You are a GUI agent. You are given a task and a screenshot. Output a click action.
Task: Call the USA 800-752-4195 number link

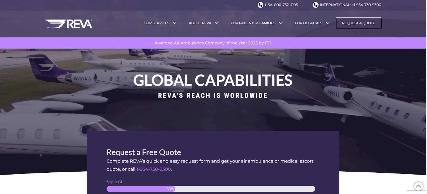[281, 5]
